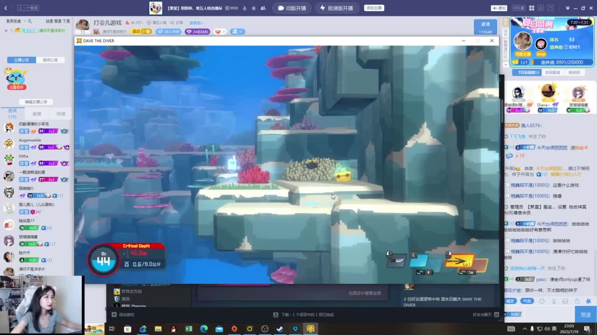Click the first top-supporter avatar in ranking
Image resolution: width=597 pixels, height=335 pixels.
(x=518, y=93)
